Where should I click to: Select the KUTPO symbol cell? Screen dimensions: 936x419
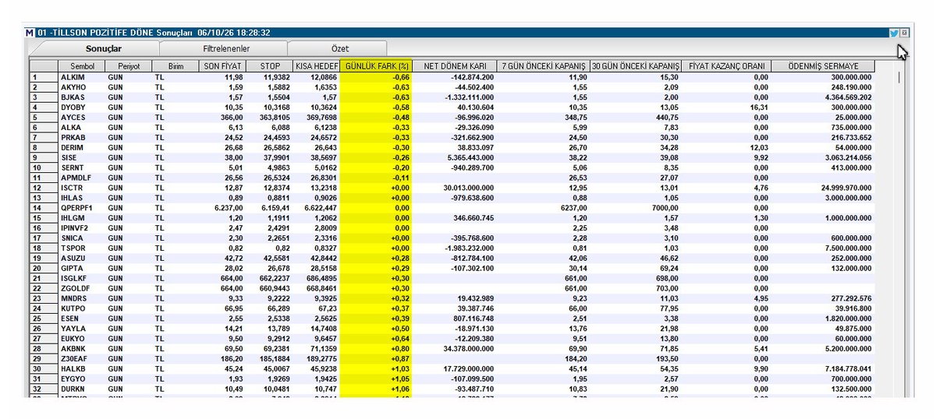(82, 309)
